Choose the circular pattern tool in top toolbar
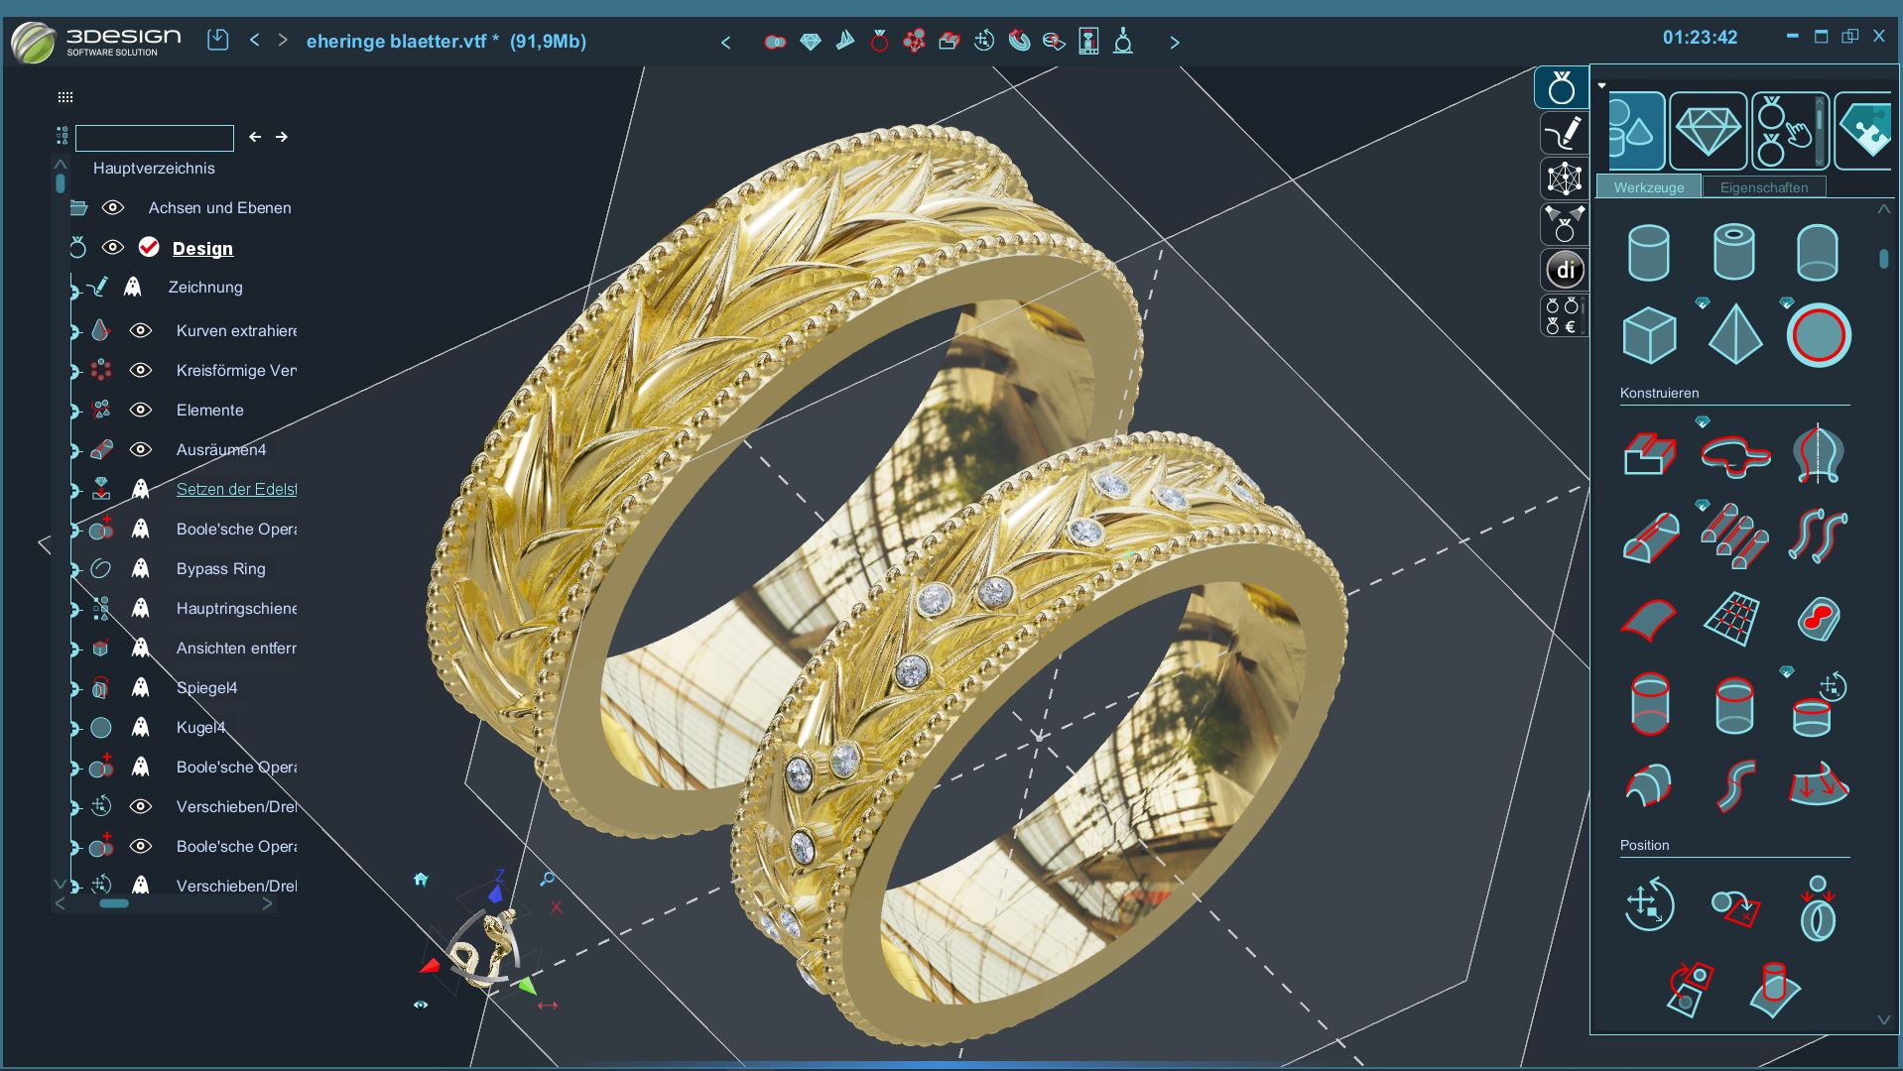 coord(914,41)
